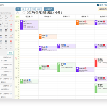The width and height of the screenshot is (107, 107).
Task: Switch to the 周 (week) view tab
Action: point(23,9)
